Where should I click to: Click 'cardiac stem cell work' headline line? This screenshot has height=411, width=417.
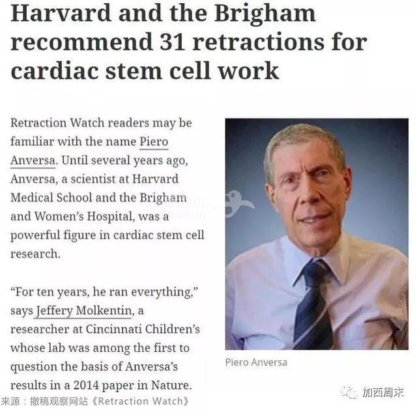tap(145, 71)
